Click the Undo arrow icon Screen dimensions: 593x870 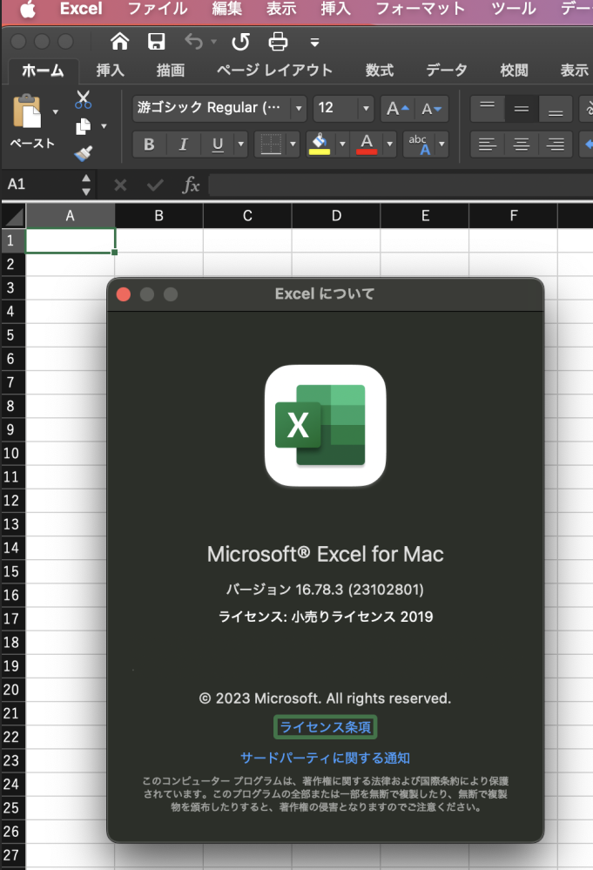[x=193, y=42]
